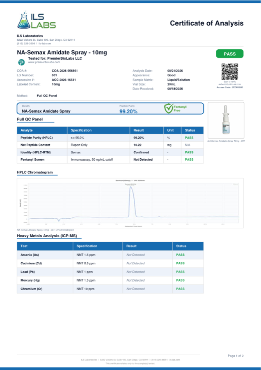This screenshot has width=261, height=370.
Task: Select accession number ACC-2026-16541
Action: pos(64,80)
